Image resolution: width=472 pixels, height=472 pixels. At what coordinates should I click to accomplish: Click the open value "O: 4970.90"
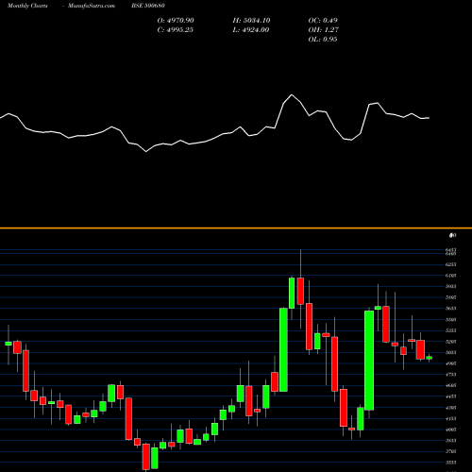(176, 20)
